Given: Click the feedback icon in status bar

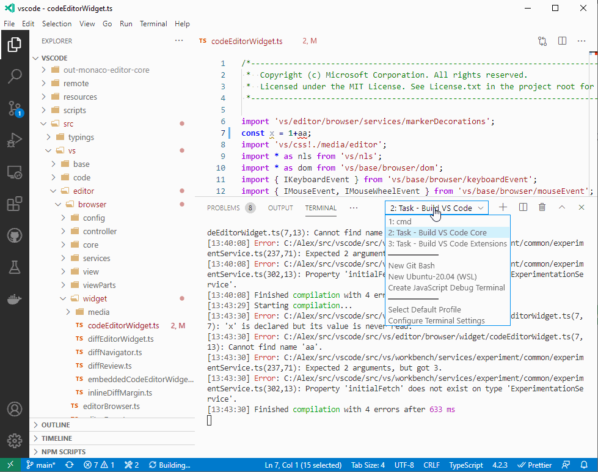Looking at the screenshot, I should click(566, 465).
